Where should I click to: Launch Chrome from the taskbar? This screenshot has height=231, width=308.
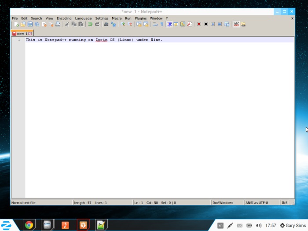tap(29, 225)
